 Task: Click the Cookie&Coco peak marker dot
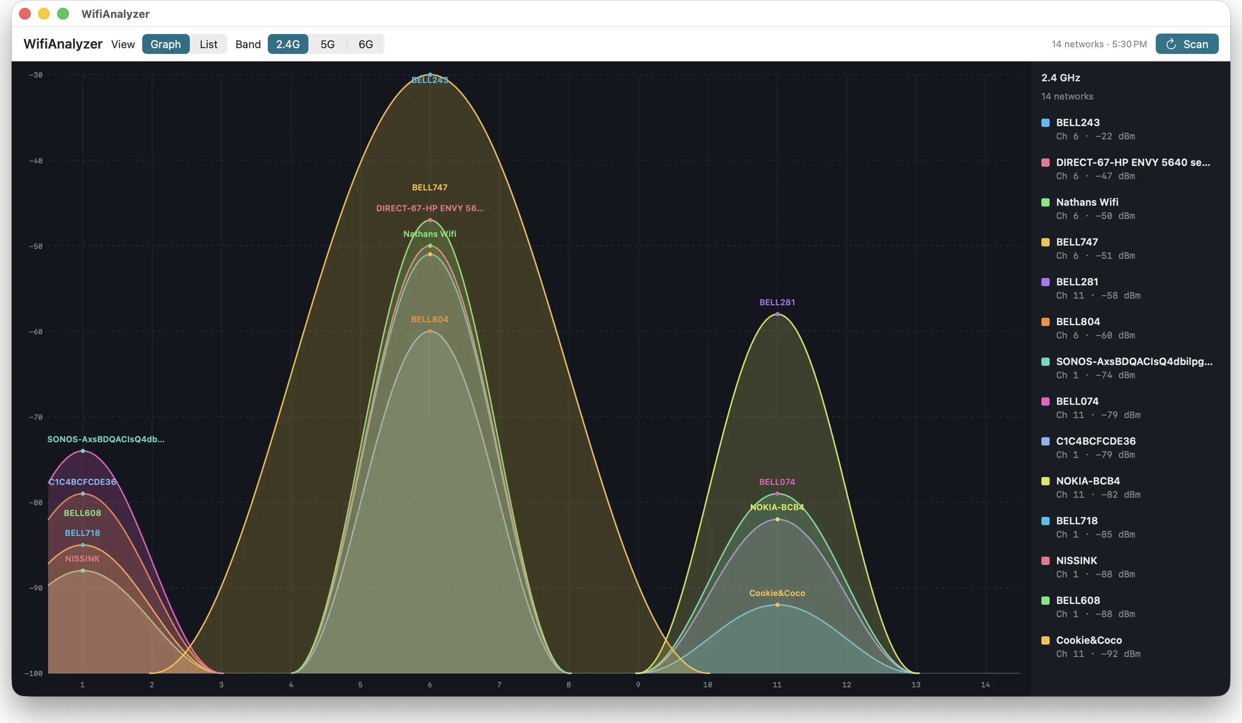tap(777, 605)
